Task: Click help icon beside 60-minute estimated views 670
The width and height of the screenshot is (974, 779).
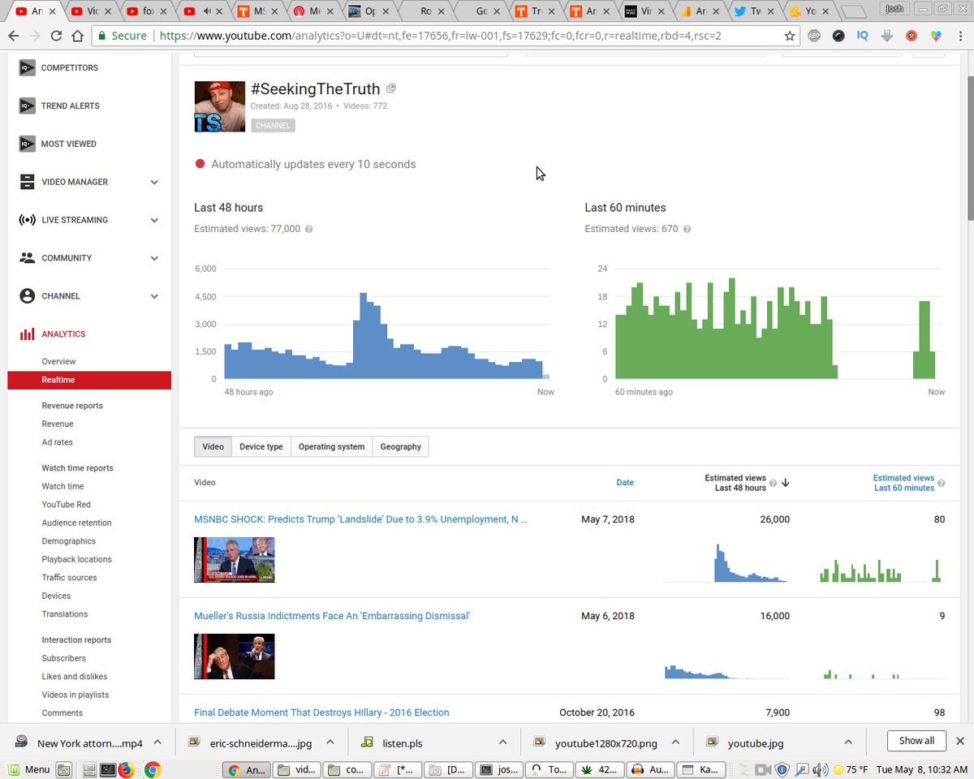Action: pos(687,230)
